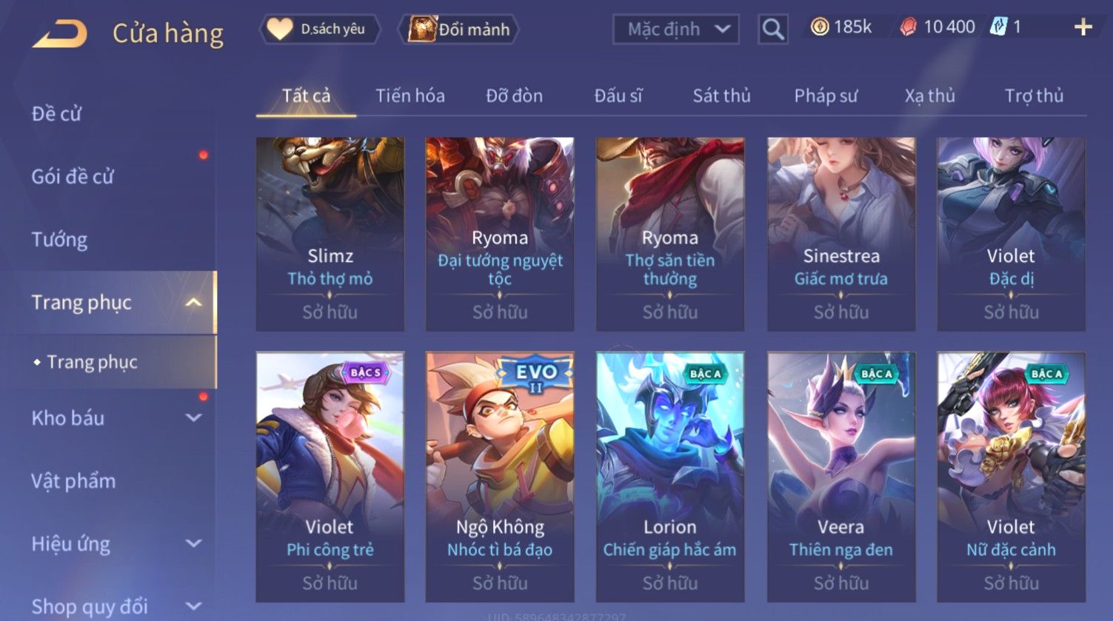This screenshot has width=1113, height=621.
Task: Open the search magnifier icon
Action: (772, 30)
